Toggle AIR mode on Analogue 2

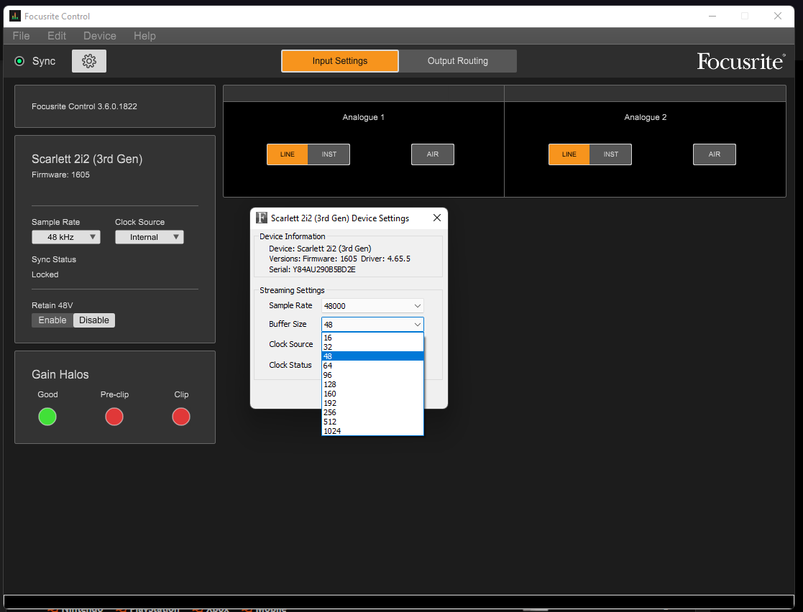pyautogui.click(x=715, y=154)
